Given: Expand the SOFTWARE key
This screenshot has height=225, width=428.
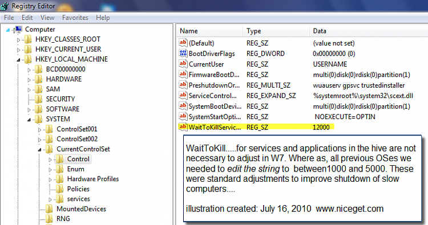Looking at the screenshot, I should tap(29, 110).
